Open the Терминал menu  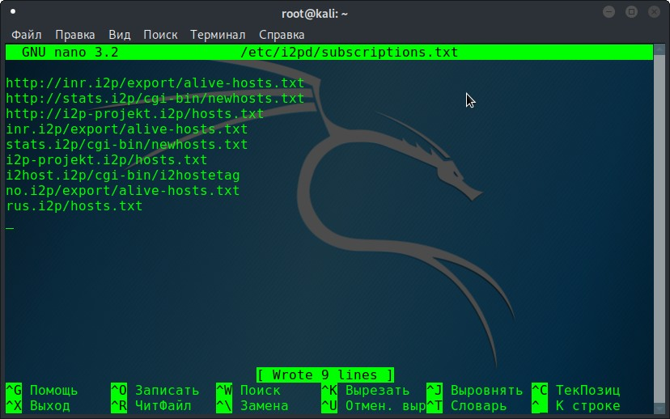point(218,35)
